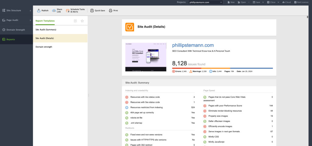Click the Save button in top bar
This screenshot has width=312, height=146.
tap(257, 2)
